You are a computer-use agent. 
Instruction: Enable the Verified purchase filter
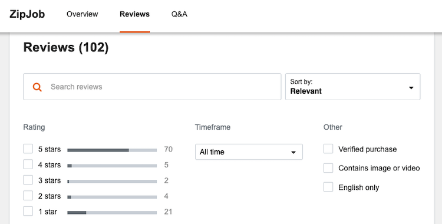pos(328,149)
